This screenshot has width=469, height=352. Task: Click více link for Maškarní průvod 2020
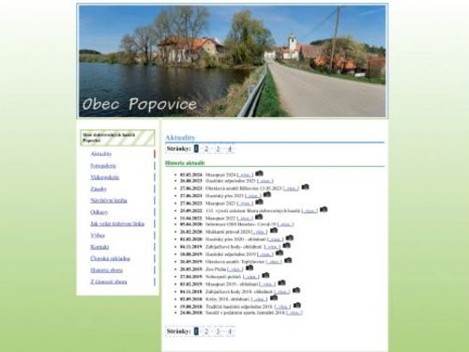[x=260, y=232]
